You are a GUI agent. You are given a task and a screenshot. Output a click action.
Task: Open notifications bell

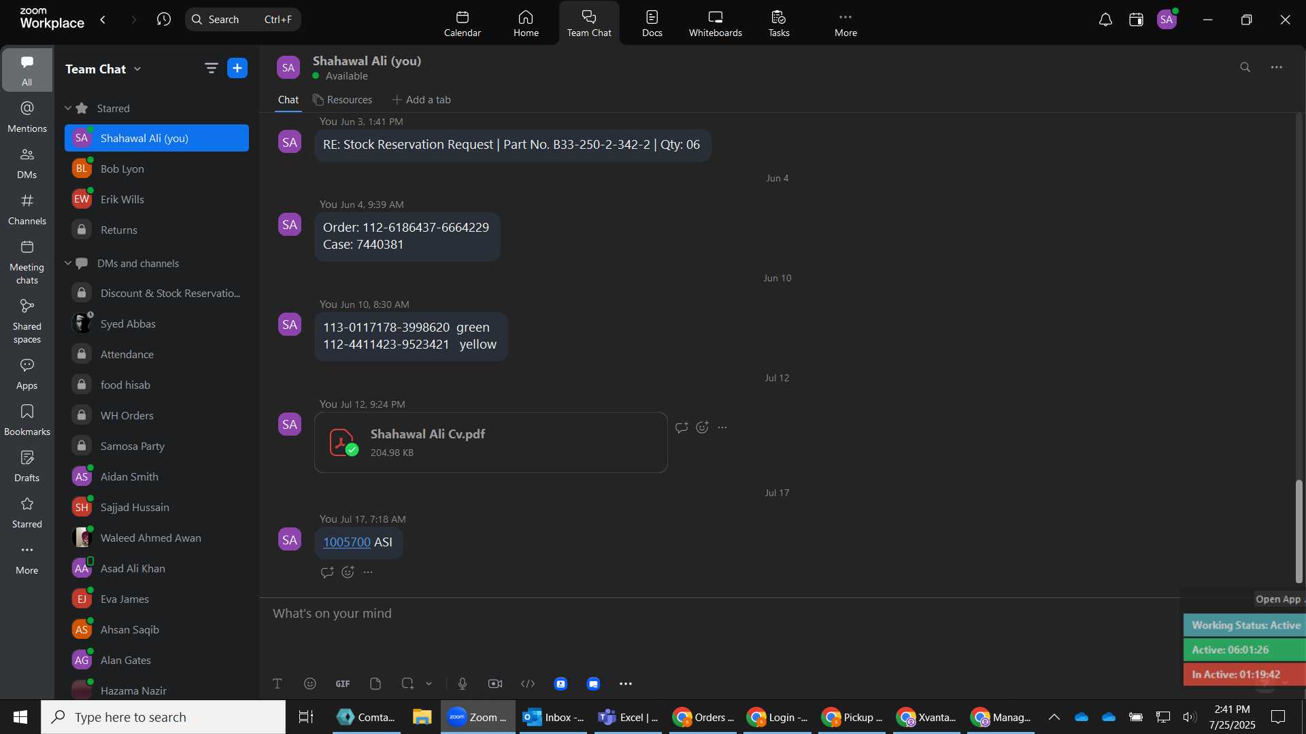point(1105,20)
